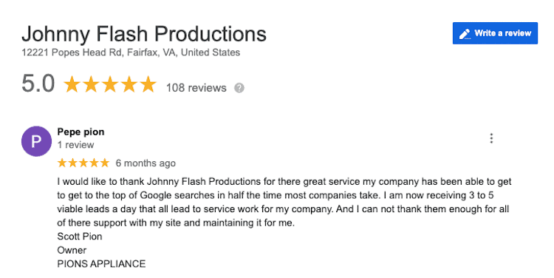Open reviewer name Pepe pion
Image resolution: width=554 pixels, height=278 pixels.
click(81, 132)
